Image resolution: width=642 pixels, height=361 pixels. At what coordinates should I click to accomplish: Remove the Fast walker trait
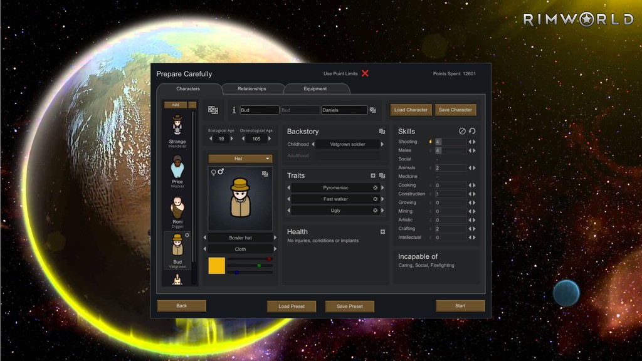[375, 199]
